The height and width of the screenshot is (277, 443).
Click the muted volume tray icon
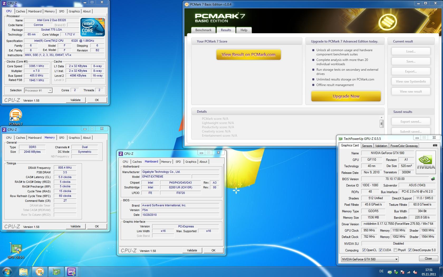pos(415,272)
